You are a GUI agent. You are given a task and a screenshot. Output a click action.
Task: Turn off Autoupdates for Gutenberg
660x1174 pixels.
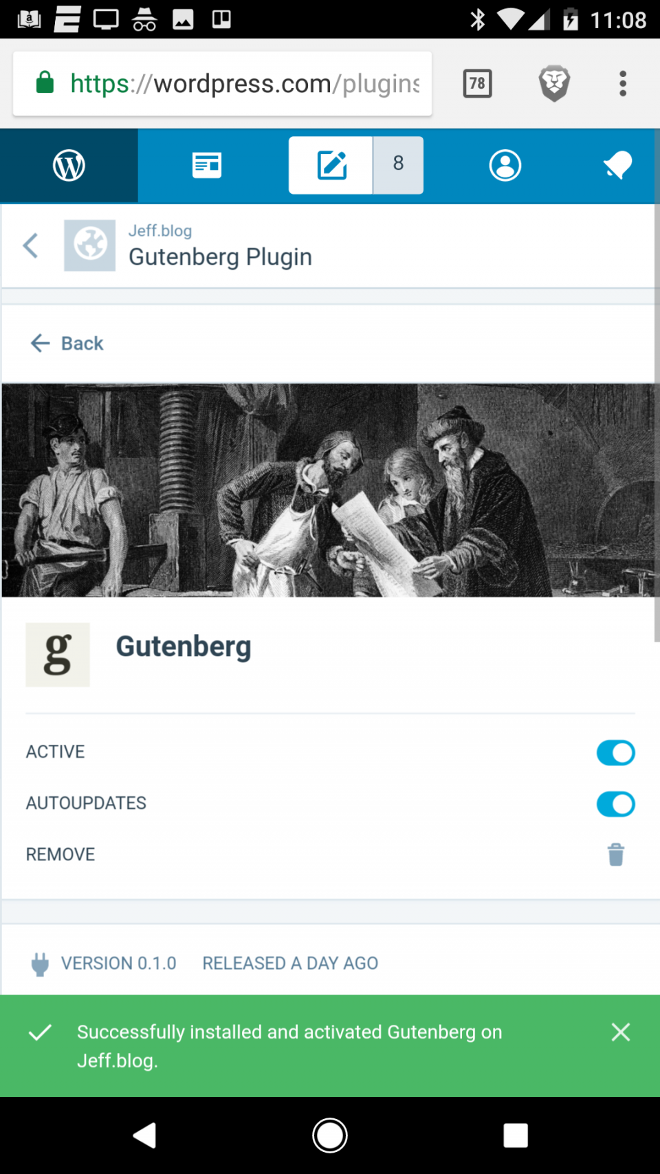[x=615, y=803]
